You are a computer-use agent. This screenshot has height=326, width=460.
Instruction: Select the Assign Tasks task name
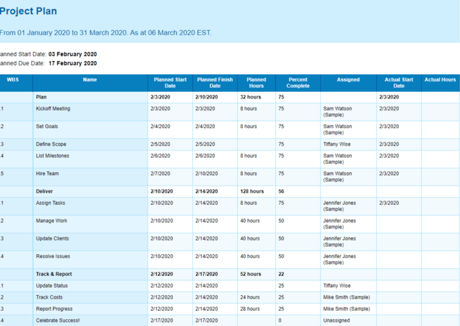(50, 203)
